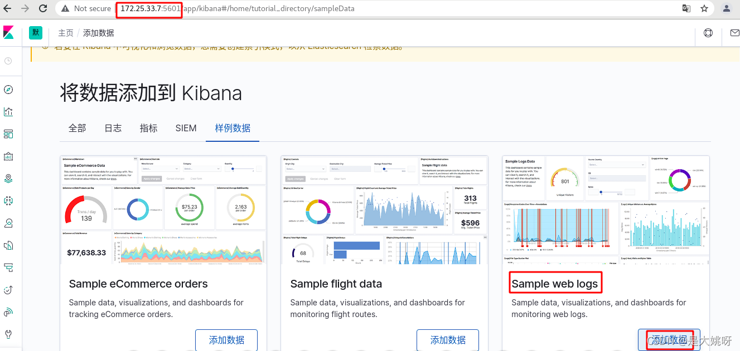Open APM icon in sidebar
Screen dimensions: 740x351
tap(8, 268)
